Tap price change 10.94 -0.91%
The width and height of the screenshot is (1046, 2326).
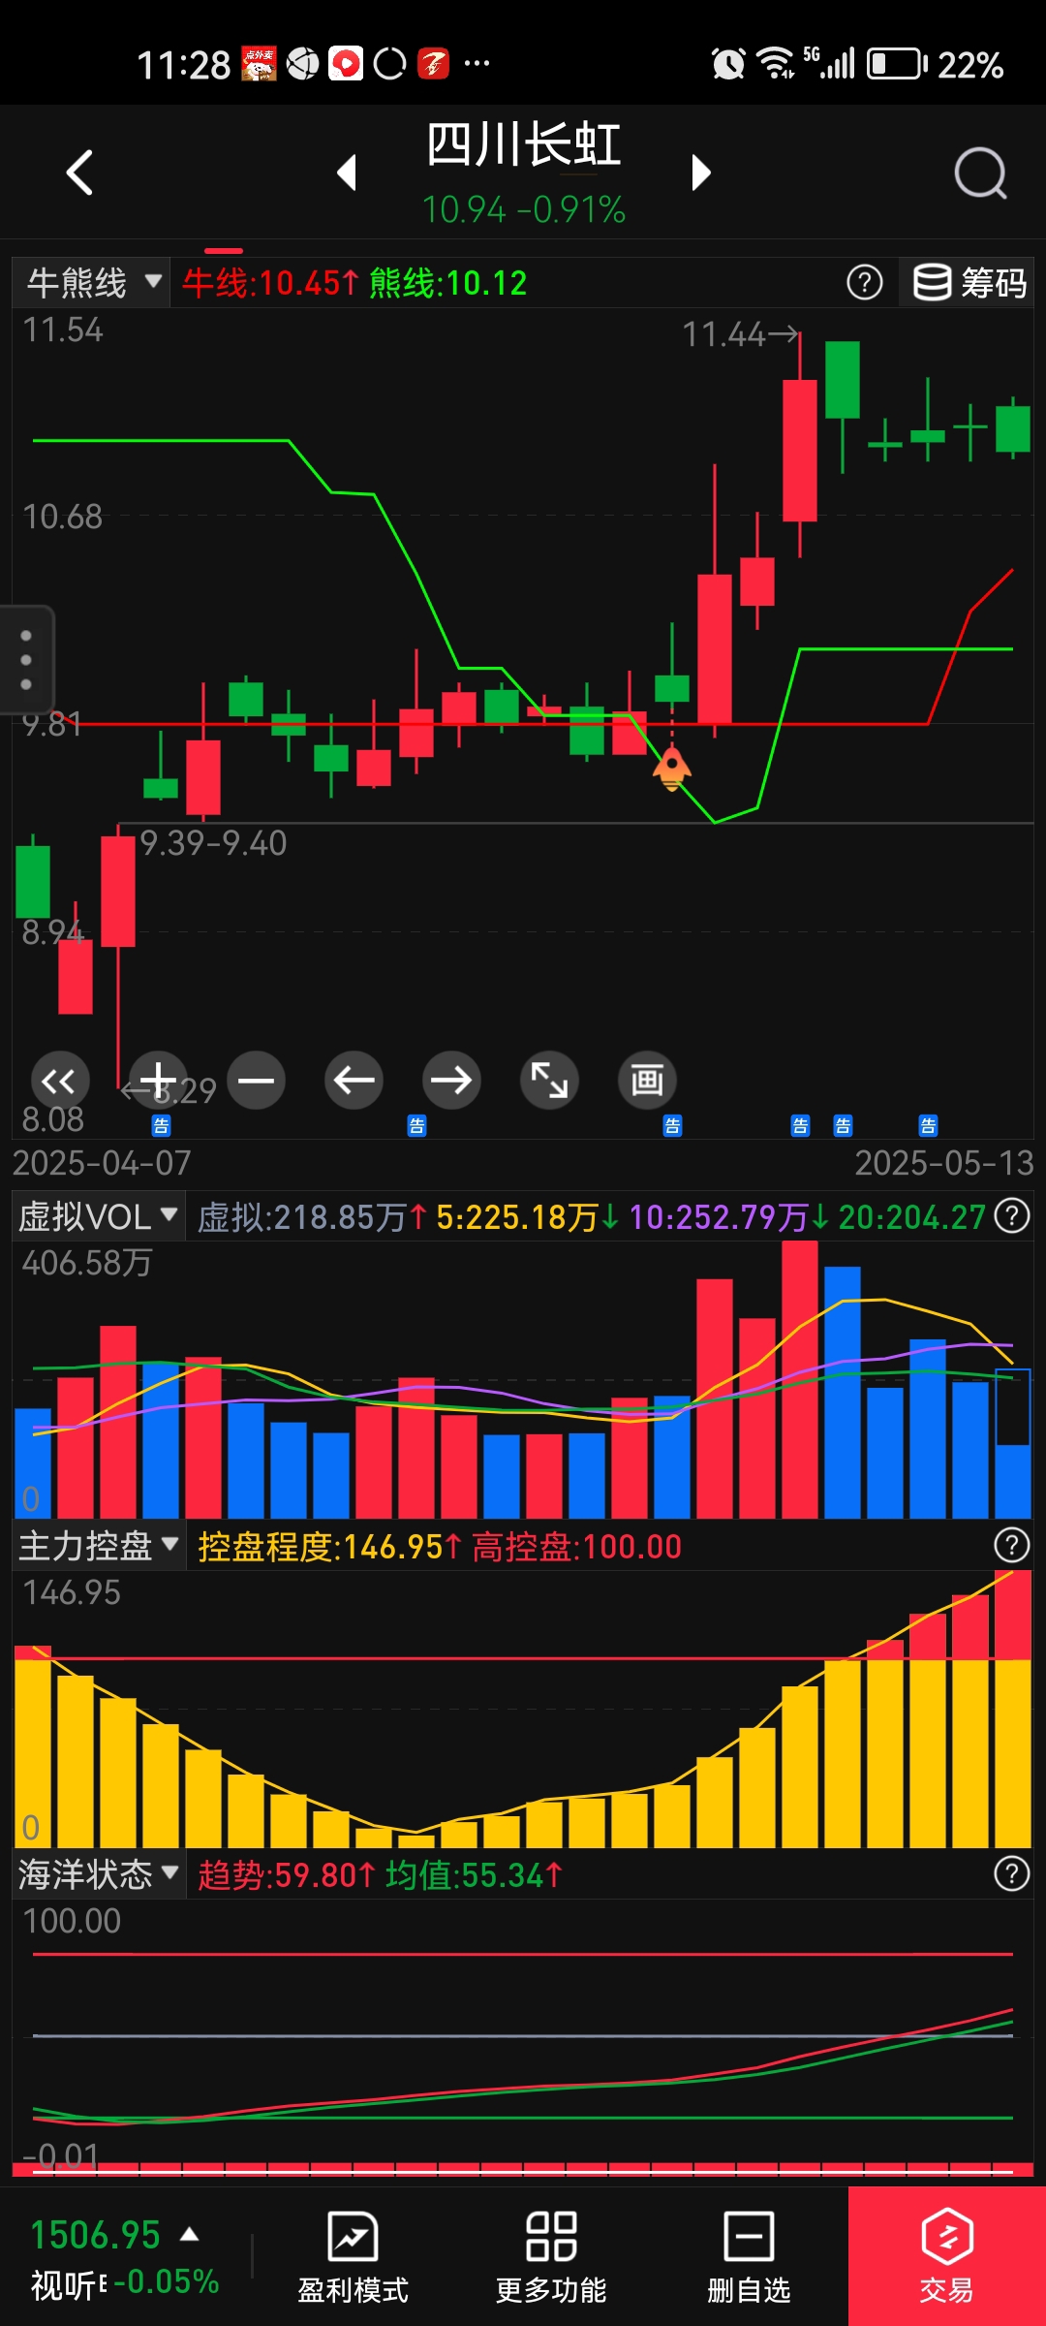pyautogui.click(x=523, y=210)
